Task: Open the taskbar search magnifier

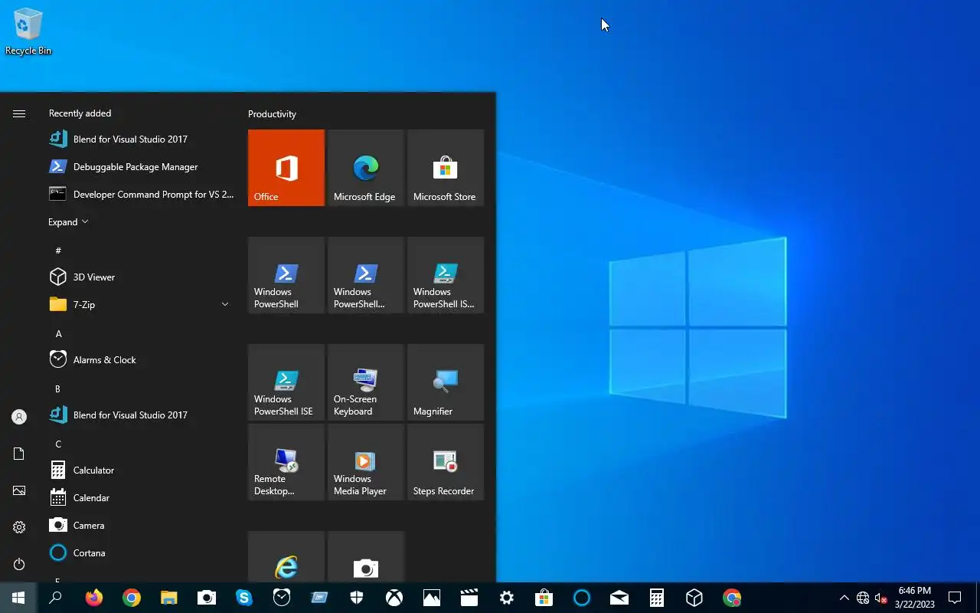Action: [55, 598]
